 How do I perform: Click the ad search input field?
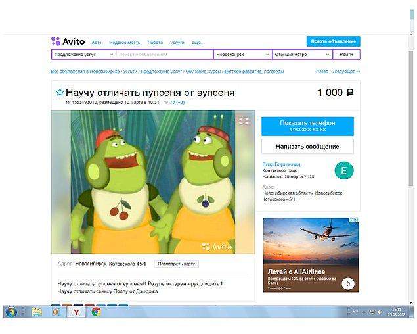(165, 55)
